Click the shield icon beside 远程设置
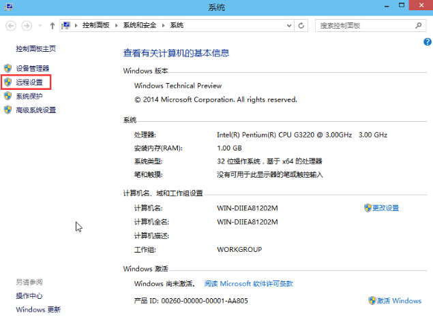 pyautogui.click(x=8, y=82)
